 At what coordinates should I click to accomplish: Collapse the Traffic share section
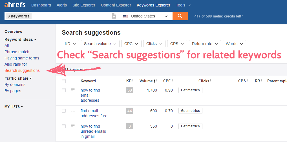pyautogui.click(x=18, y=78)
